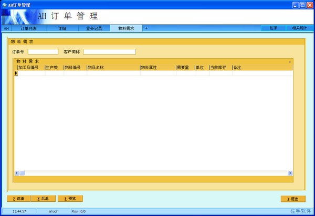Click the 订单号 input field
This screenshot has width=315, height=216.
pos(43,52)
